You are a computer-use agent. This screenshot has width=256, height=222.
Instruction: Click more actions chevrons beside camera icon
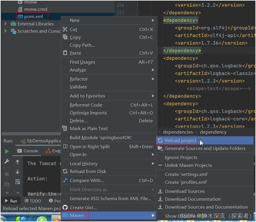[7, 193]
